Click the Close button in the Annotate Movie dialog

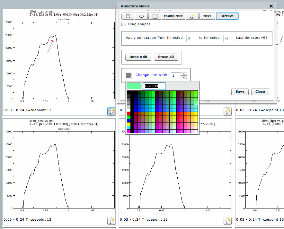(260, 91)
